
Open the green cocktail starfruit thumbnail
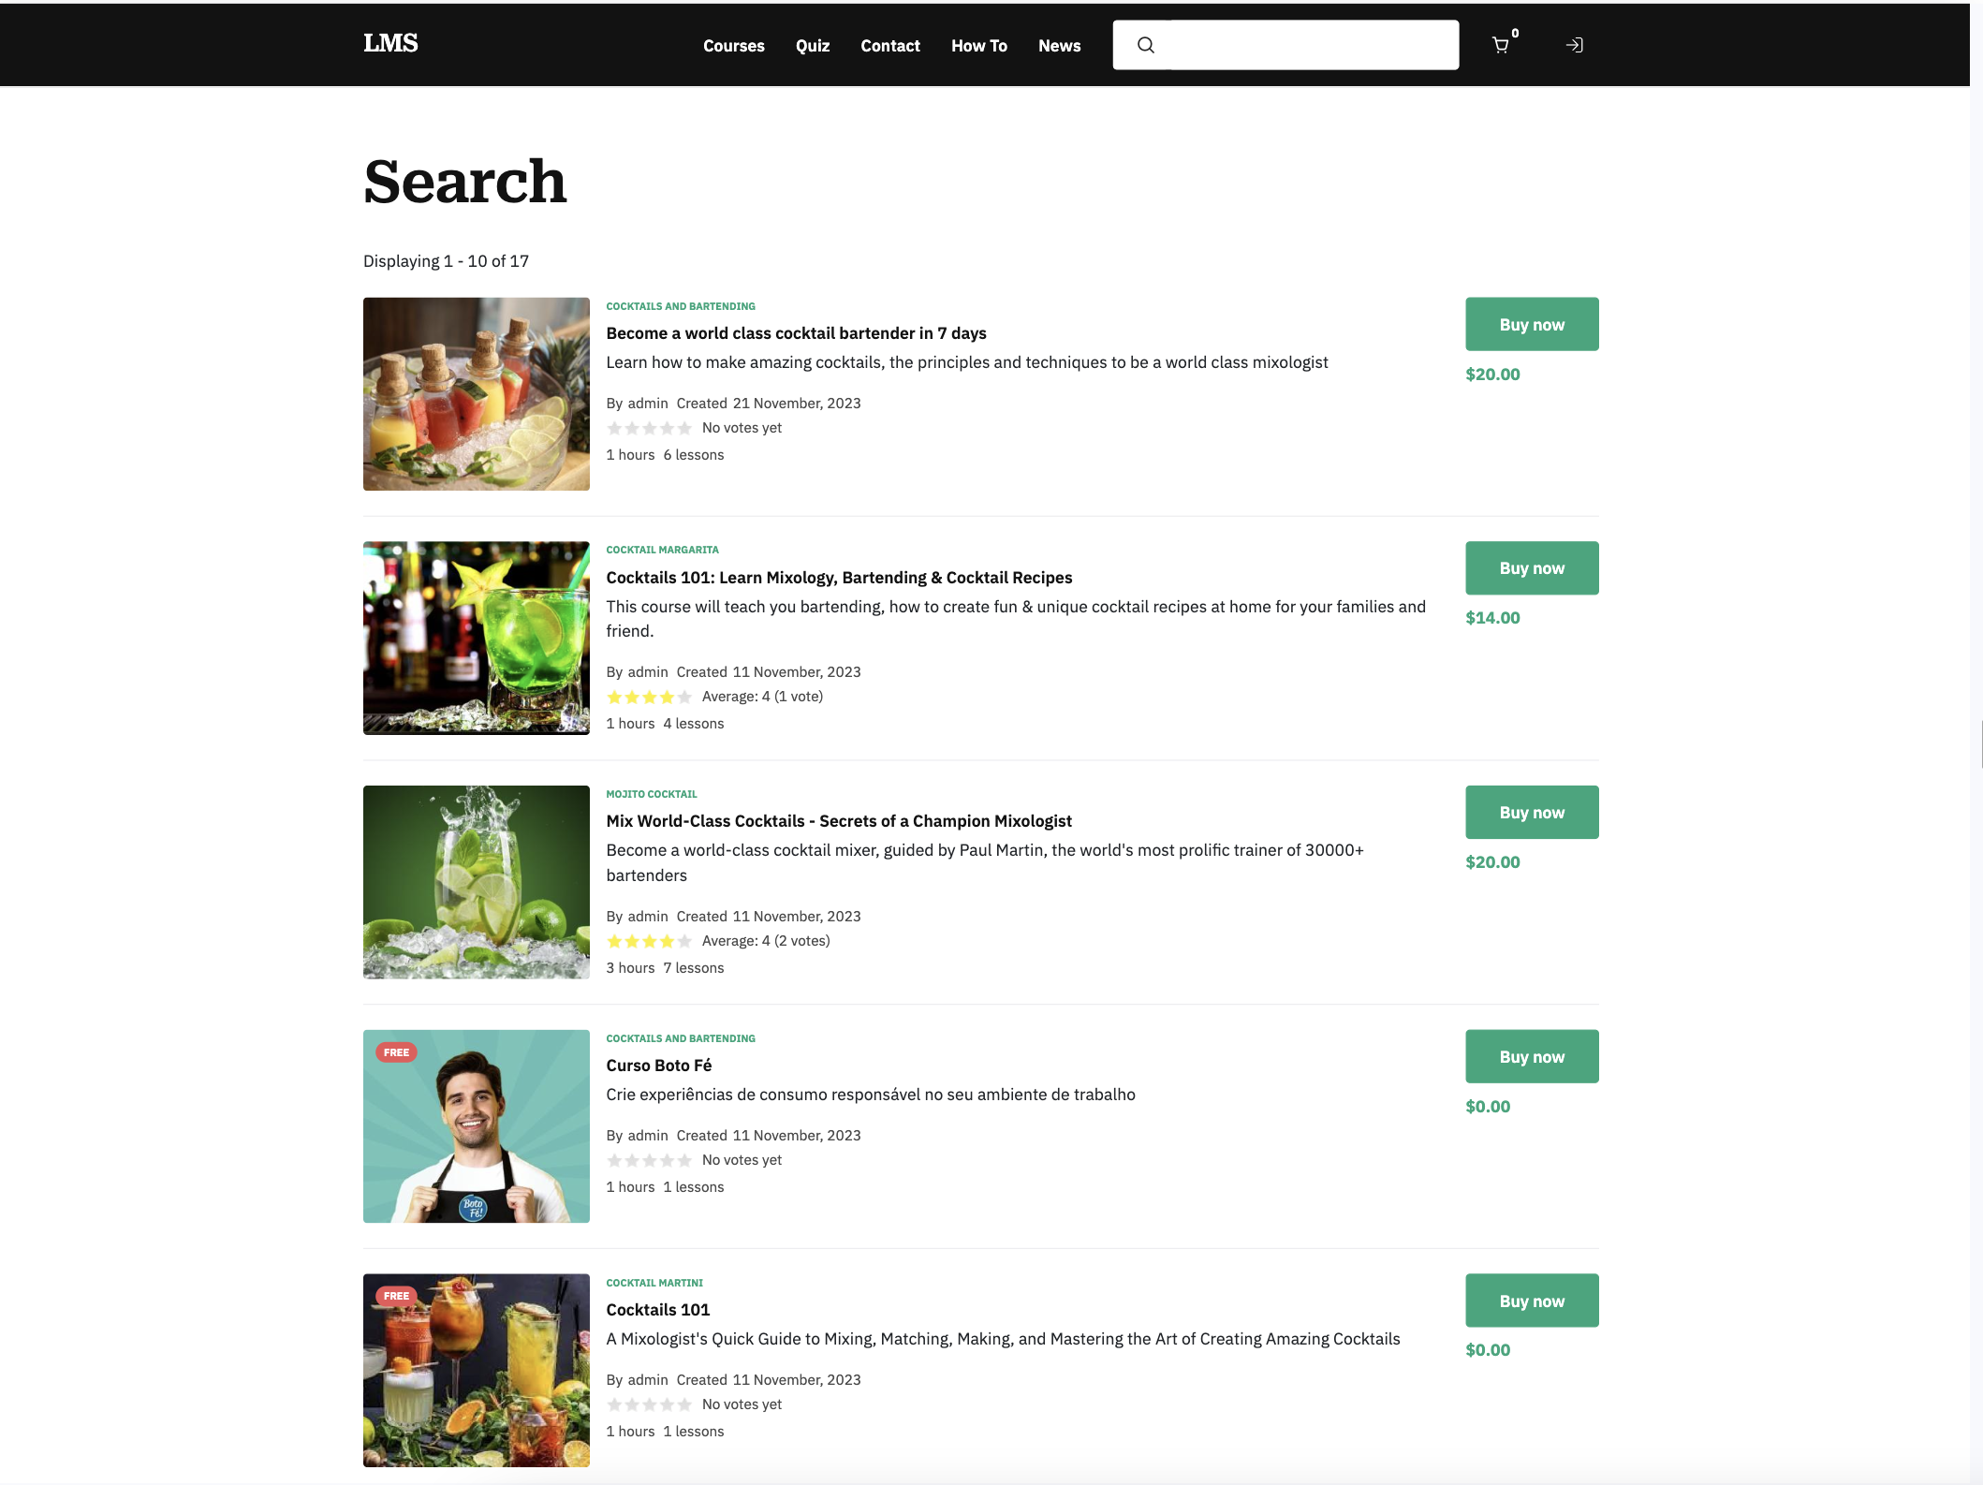(477, 638)
